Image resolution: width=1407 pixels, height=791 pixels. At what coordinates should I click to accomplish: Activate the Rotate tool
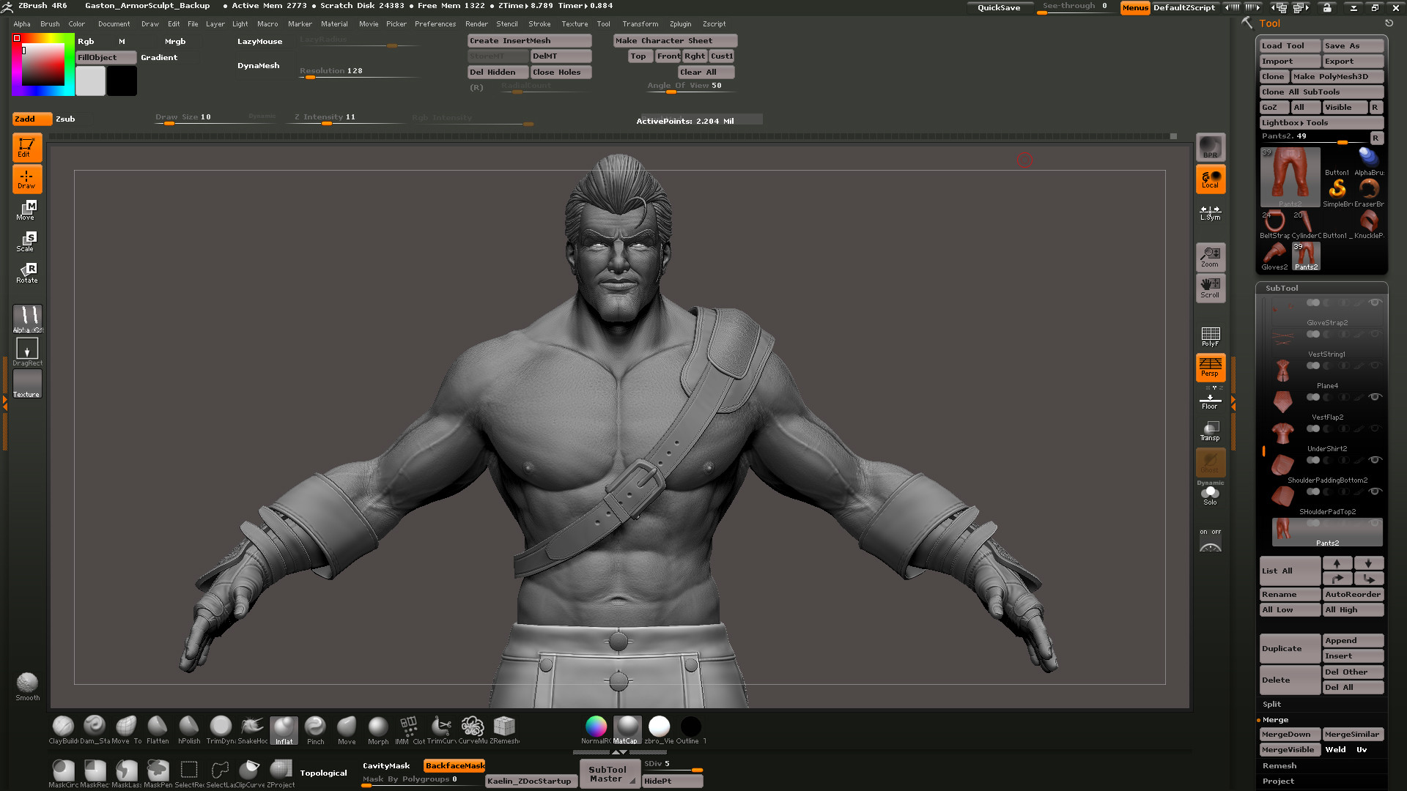tap(27, 273)
